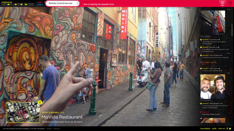234x131 pixels.
Task: Share on Facebook icon in footer
Action: tap(227, 128)
